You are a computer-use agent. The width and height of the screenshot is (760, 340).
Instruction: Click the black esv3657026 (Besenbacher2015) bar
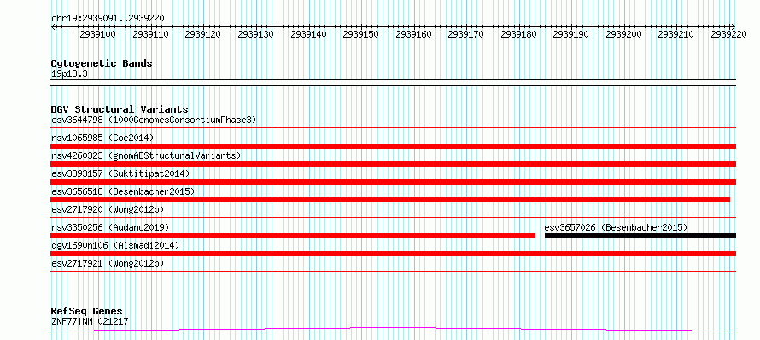(x=640, y=236)
